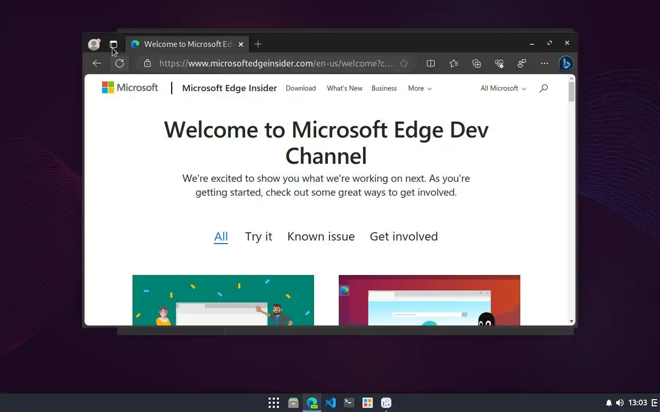
Task: Go back with the back arrow
Action: click(x=97, y=63)
